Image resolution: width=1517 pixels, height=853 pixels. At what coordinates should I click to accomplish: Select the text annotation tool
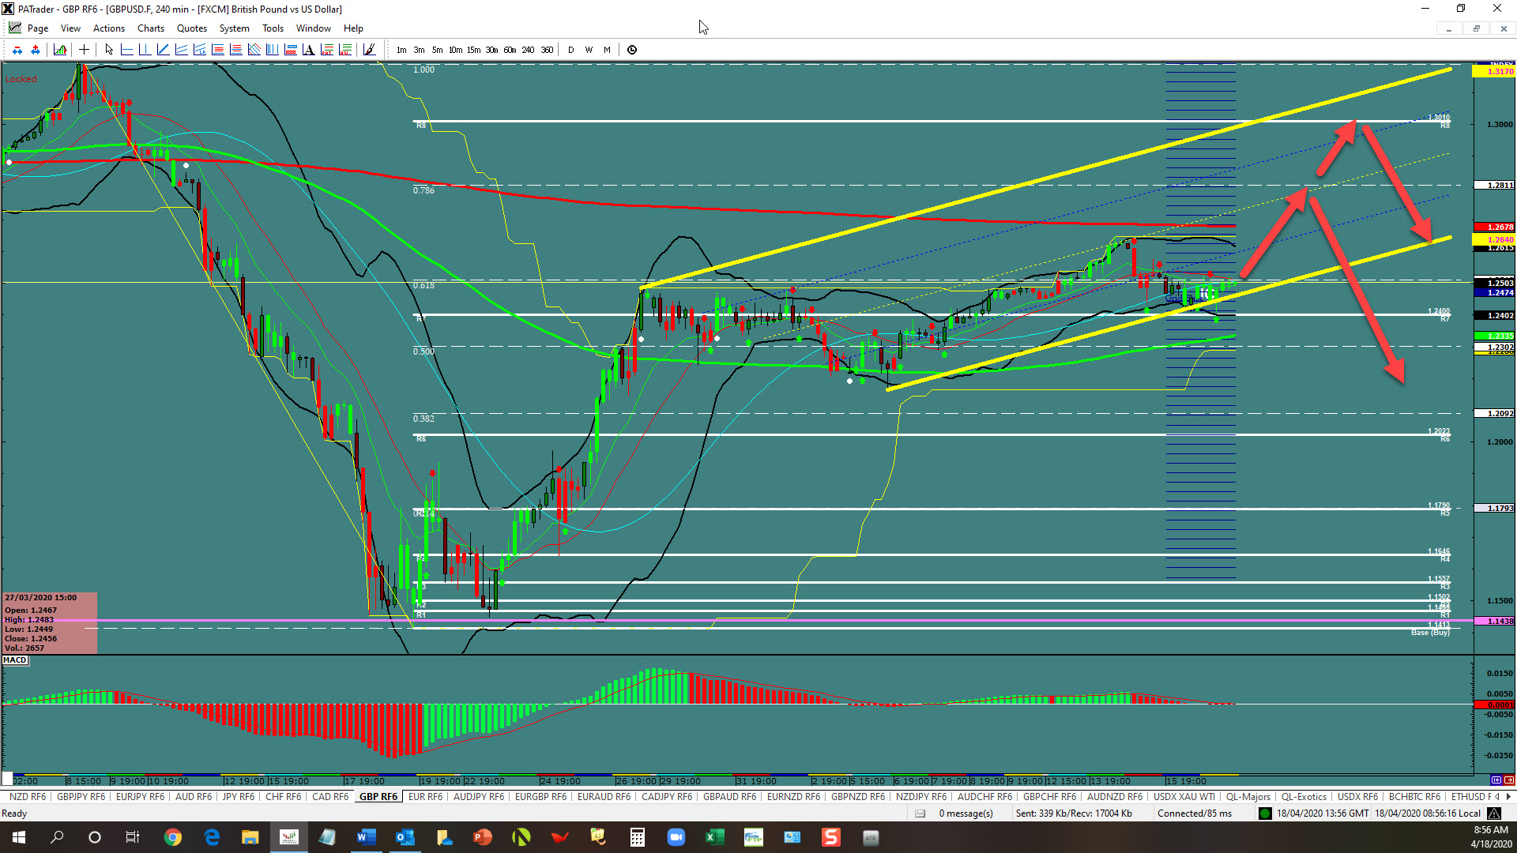click(308, 50)
